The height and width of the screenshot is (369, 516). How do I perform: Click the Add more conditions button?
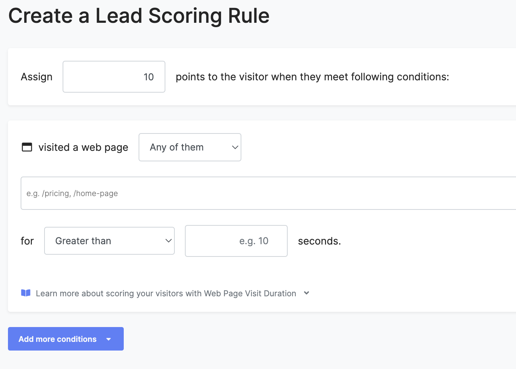66,339
